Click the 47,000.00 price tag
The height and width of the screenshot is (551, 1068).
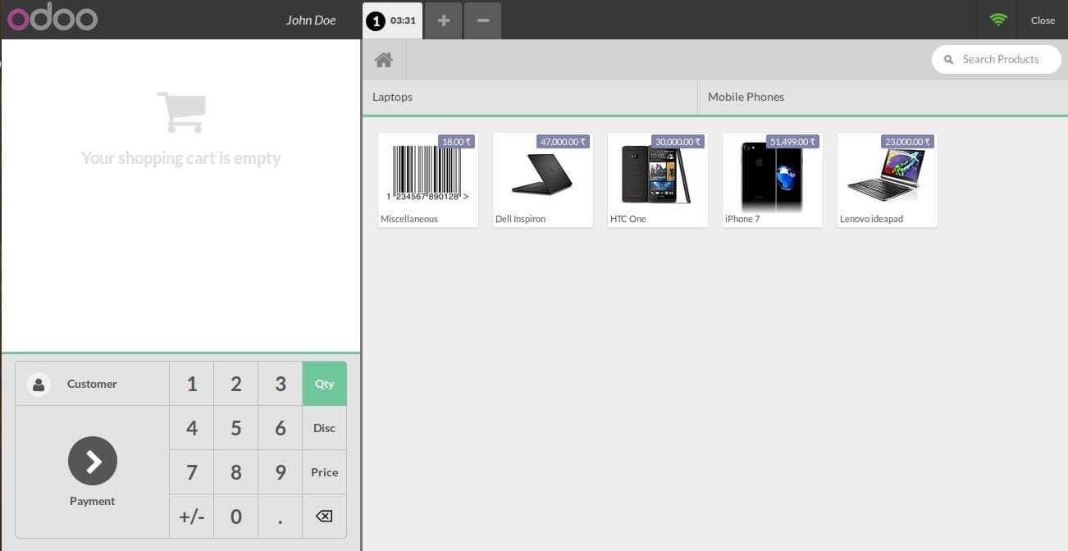coord(564,142)
